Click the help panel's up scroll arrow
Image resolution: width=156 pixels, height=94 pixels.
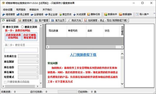coord(122,54)
